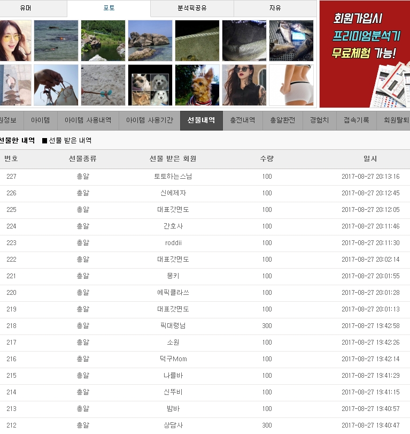
Task: Open the 아이템 사용기간 tab
Action: click(150, 120)
